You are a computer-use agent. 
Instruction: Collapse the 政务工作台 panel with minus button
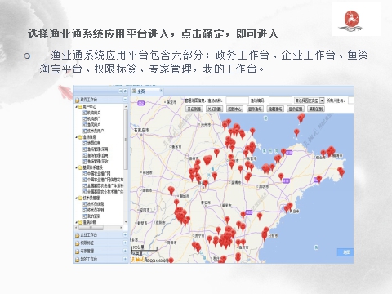(x=125, y=100)
